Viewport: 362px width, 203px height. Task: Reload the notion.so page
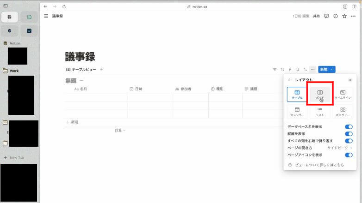click(64, 6)
